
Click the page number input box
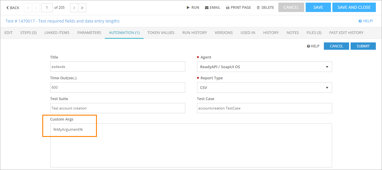pyautogui.click(x=47, y=8)
